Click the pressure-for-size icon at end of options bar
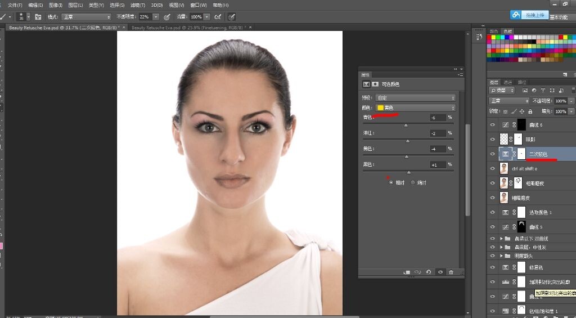Viewport: 576px width, 318px height. coord(231,17)
